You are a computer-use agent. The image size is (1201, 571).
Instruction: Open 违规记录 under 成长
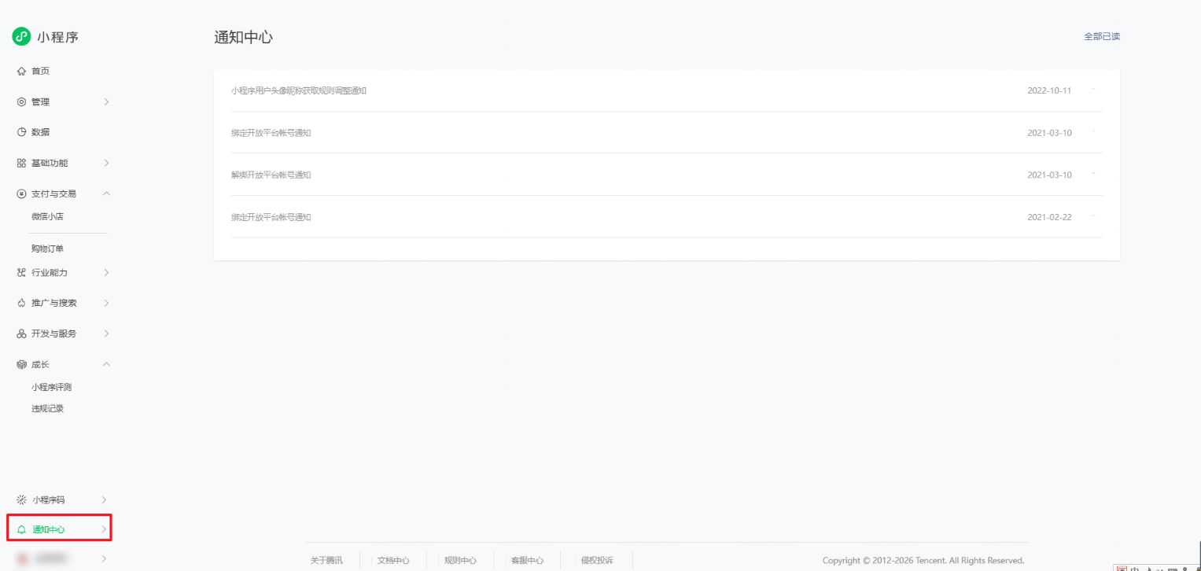tap(47, 409)
